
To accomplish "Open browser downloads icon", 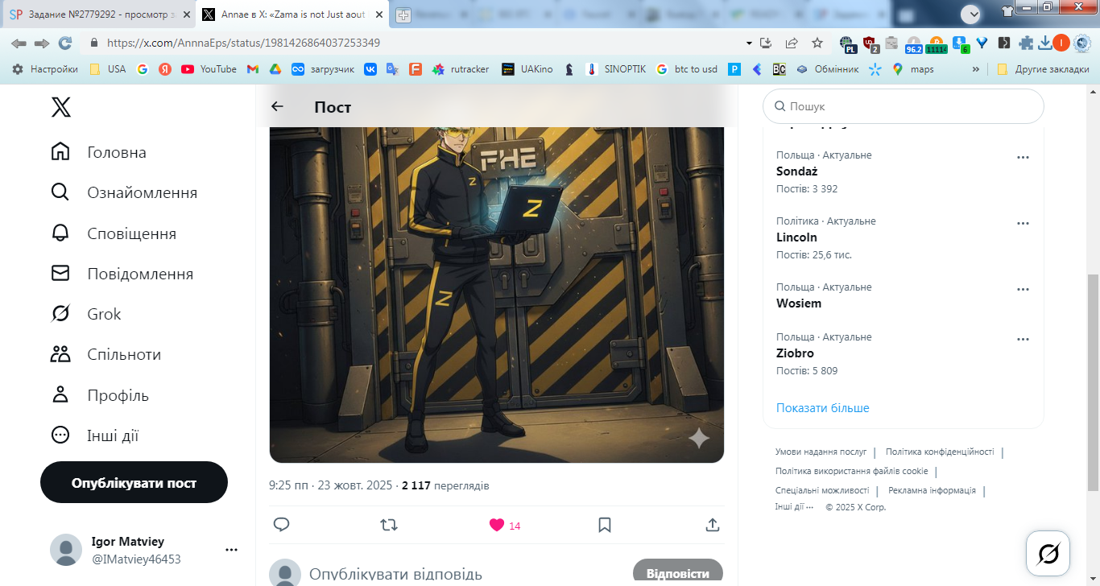I will click(x=1045, y=43).
